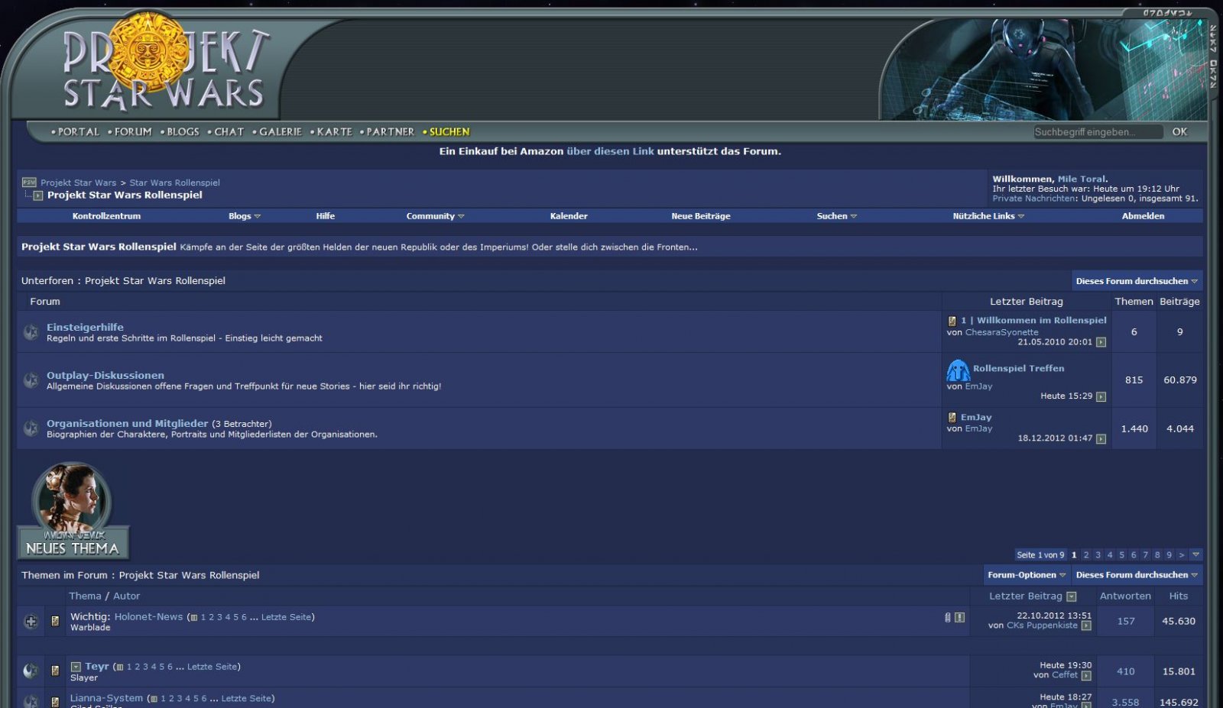Click the NEUES THEMA button
This screenshot has height=708, width=1223.
tap(73, 511)
